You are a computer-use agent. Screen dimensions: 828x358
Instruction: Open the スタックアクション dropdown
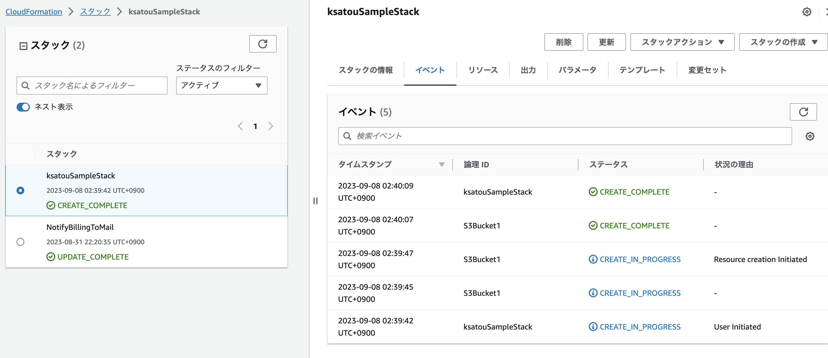point(682,42)
